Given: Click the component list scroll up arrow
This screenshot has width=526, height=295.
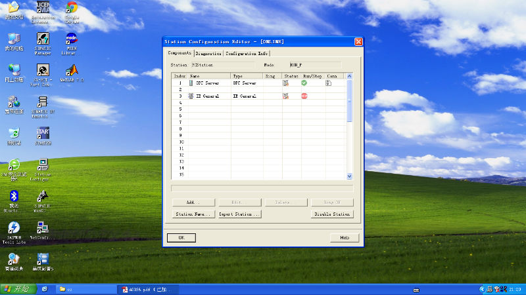Looking at the screenshot, I should pyautogui.click(x=349, y=76).
